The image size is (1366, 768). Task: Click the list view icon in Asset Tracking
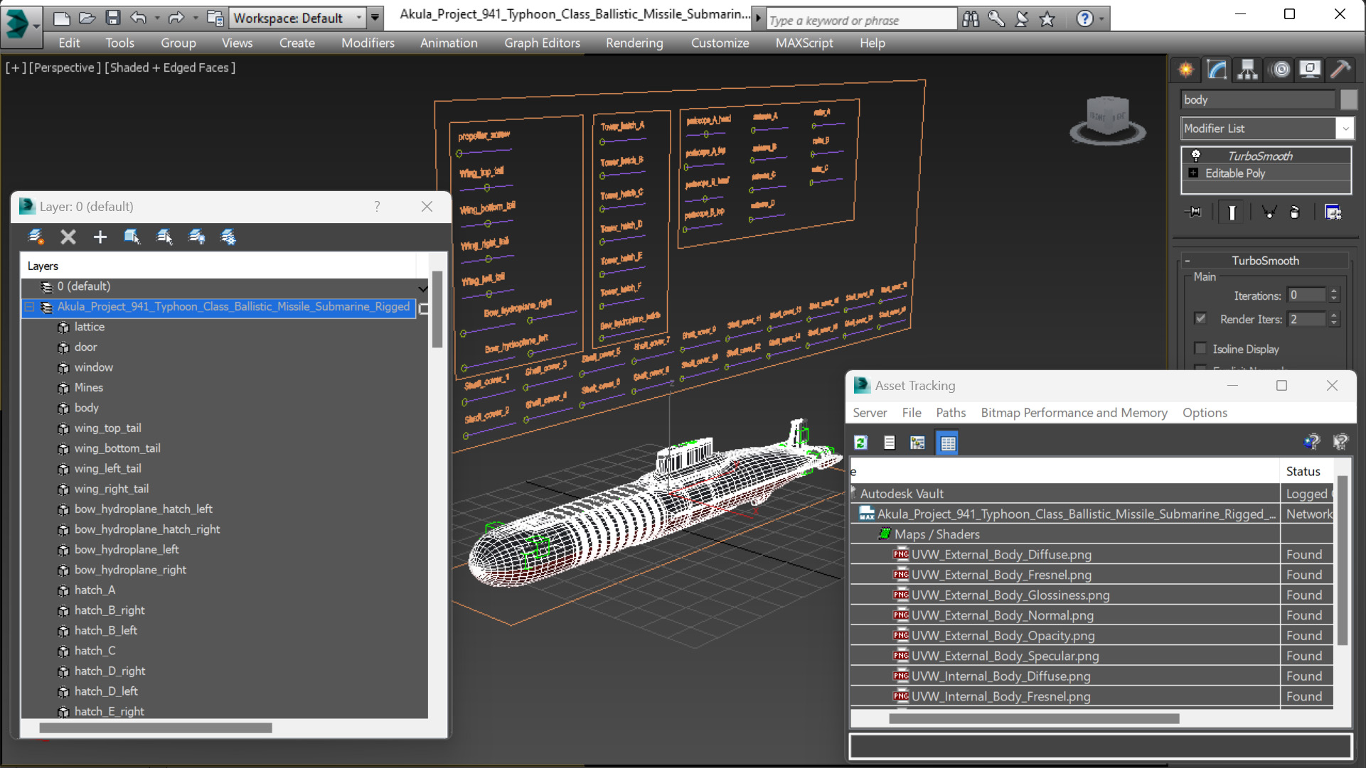pyautogui.click(x=890, y=443)
